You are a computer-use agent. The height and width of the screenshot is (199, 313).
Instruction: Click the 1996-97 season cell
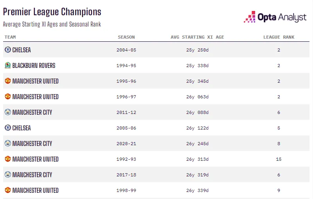(126, 97)
